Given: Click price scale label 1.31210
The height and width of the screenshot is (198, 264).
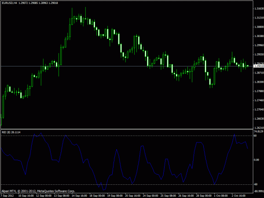Looking at the screenshot, I should click(x=259, y=18).
